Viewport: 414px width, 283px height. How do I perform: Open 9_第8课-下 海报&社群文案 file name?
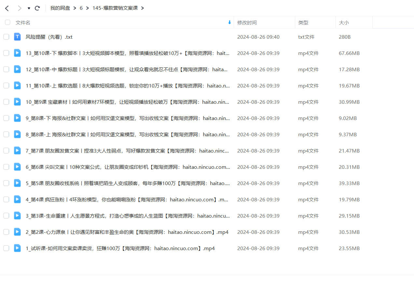pyautogui.click(x=128, y=118)
